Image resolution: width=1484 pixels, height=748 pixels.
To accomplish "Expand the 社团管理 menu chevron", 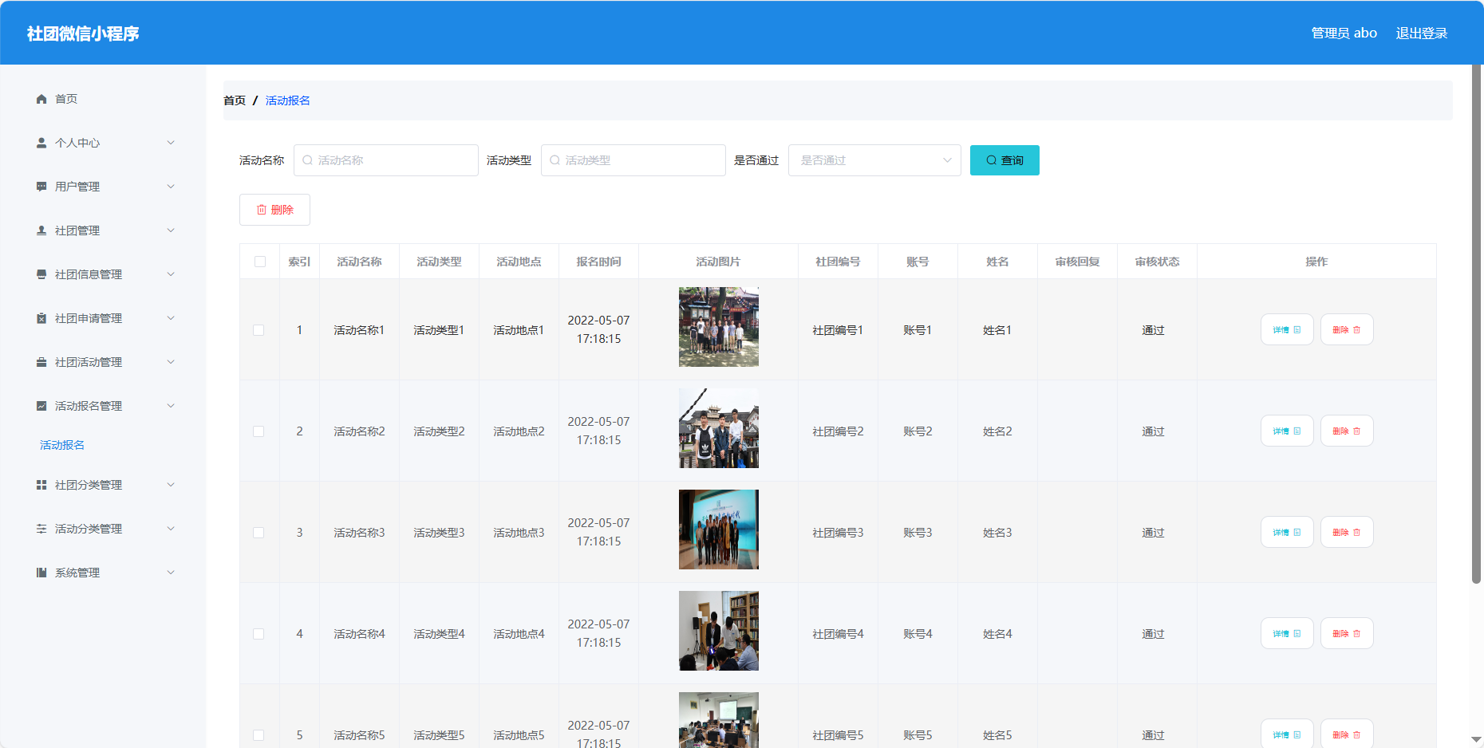I will (x=171, y=230).
